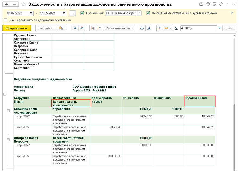Open print preview toolbar icon
This screenshot has height=171, width=239.
tap(149, 28)
